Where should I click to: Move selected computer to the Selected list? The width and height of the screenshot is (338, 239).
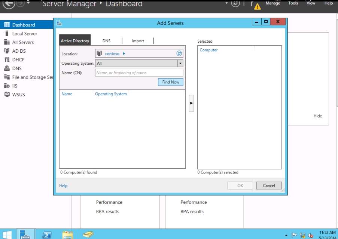coord(191,103)
